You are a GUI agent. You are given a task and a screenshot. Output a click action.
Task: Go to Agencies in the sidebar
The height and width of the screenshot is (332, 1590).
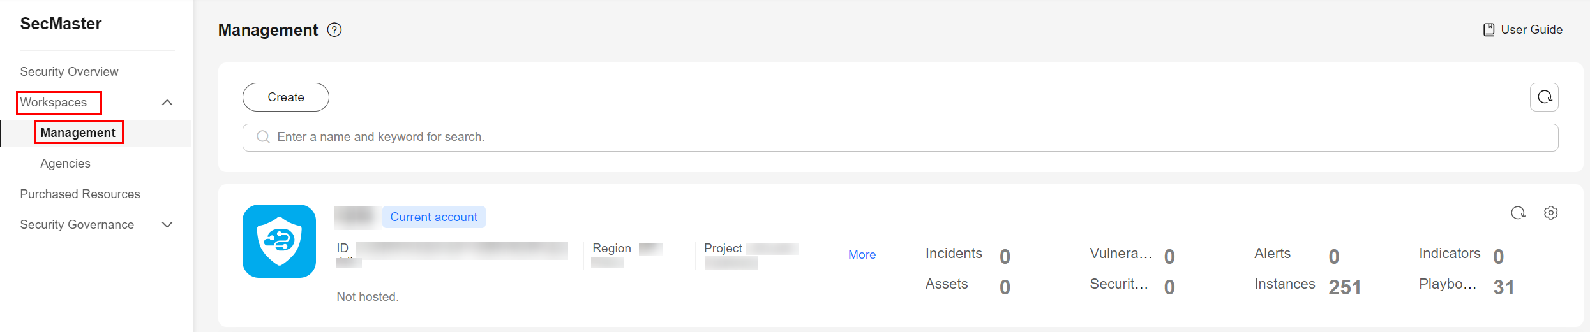pyautogui.click(x=65, y=164)
